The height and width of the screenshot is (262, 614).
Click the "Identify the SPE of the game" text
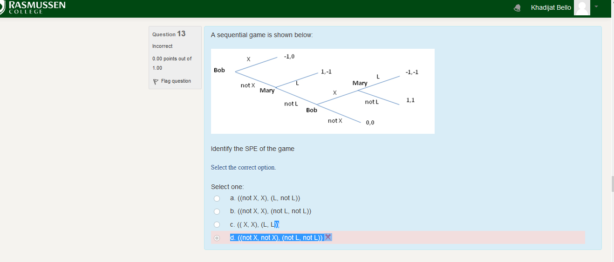[252, 149]
